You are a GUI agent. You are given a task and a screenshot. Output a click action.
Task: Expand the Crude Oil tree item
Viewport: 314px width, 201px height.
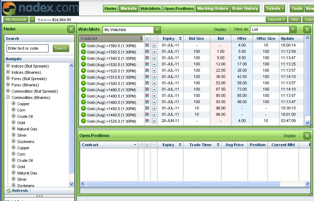pos(14,116)
